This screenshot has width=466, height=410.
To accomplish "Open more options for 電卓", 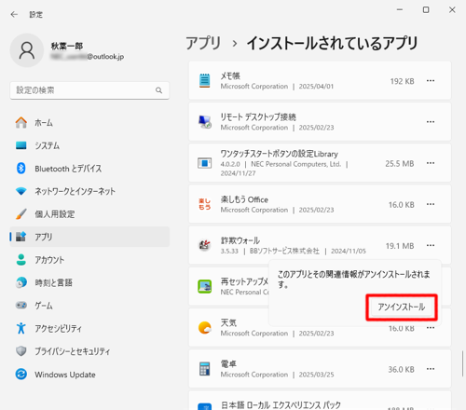I will click(x=431, y=369).
